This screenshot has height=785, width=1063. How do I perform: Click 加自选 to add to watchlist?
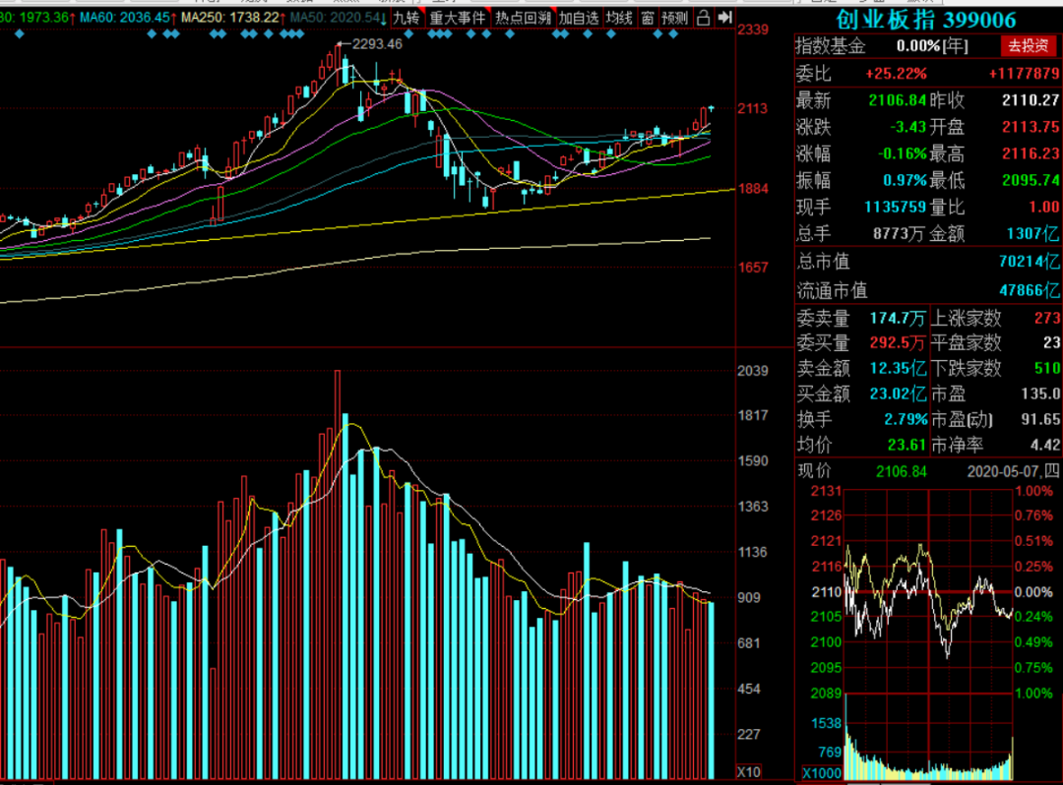[579, 19]
